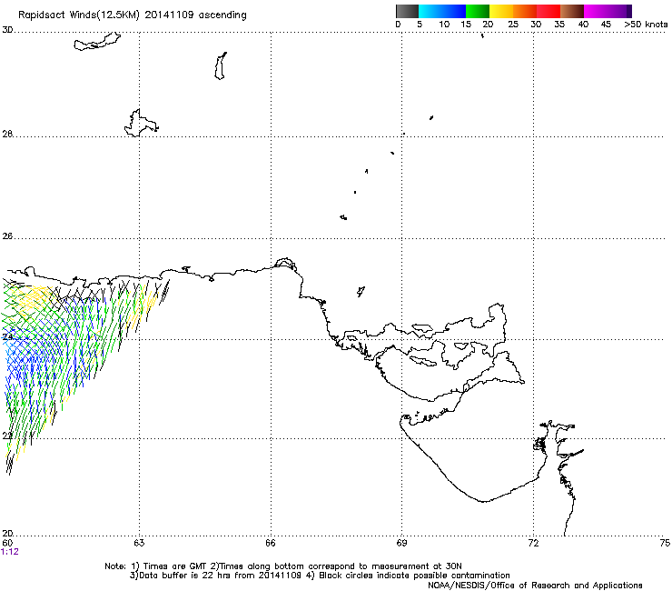
Task: Click the magenta 40-45 knots color swatch
Action: [x=596, y=11]
